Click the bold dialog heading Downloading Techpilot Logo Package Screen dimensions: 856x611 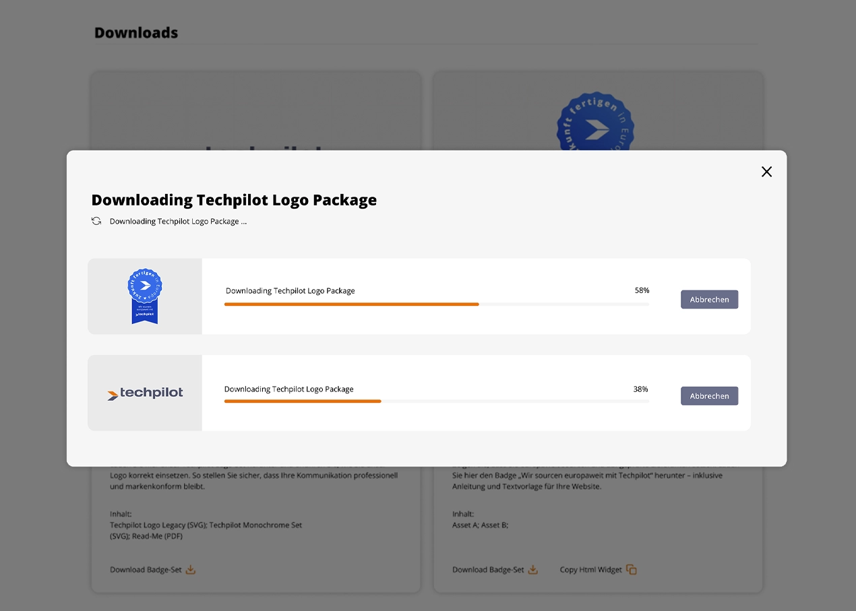(x=234, y=200)
